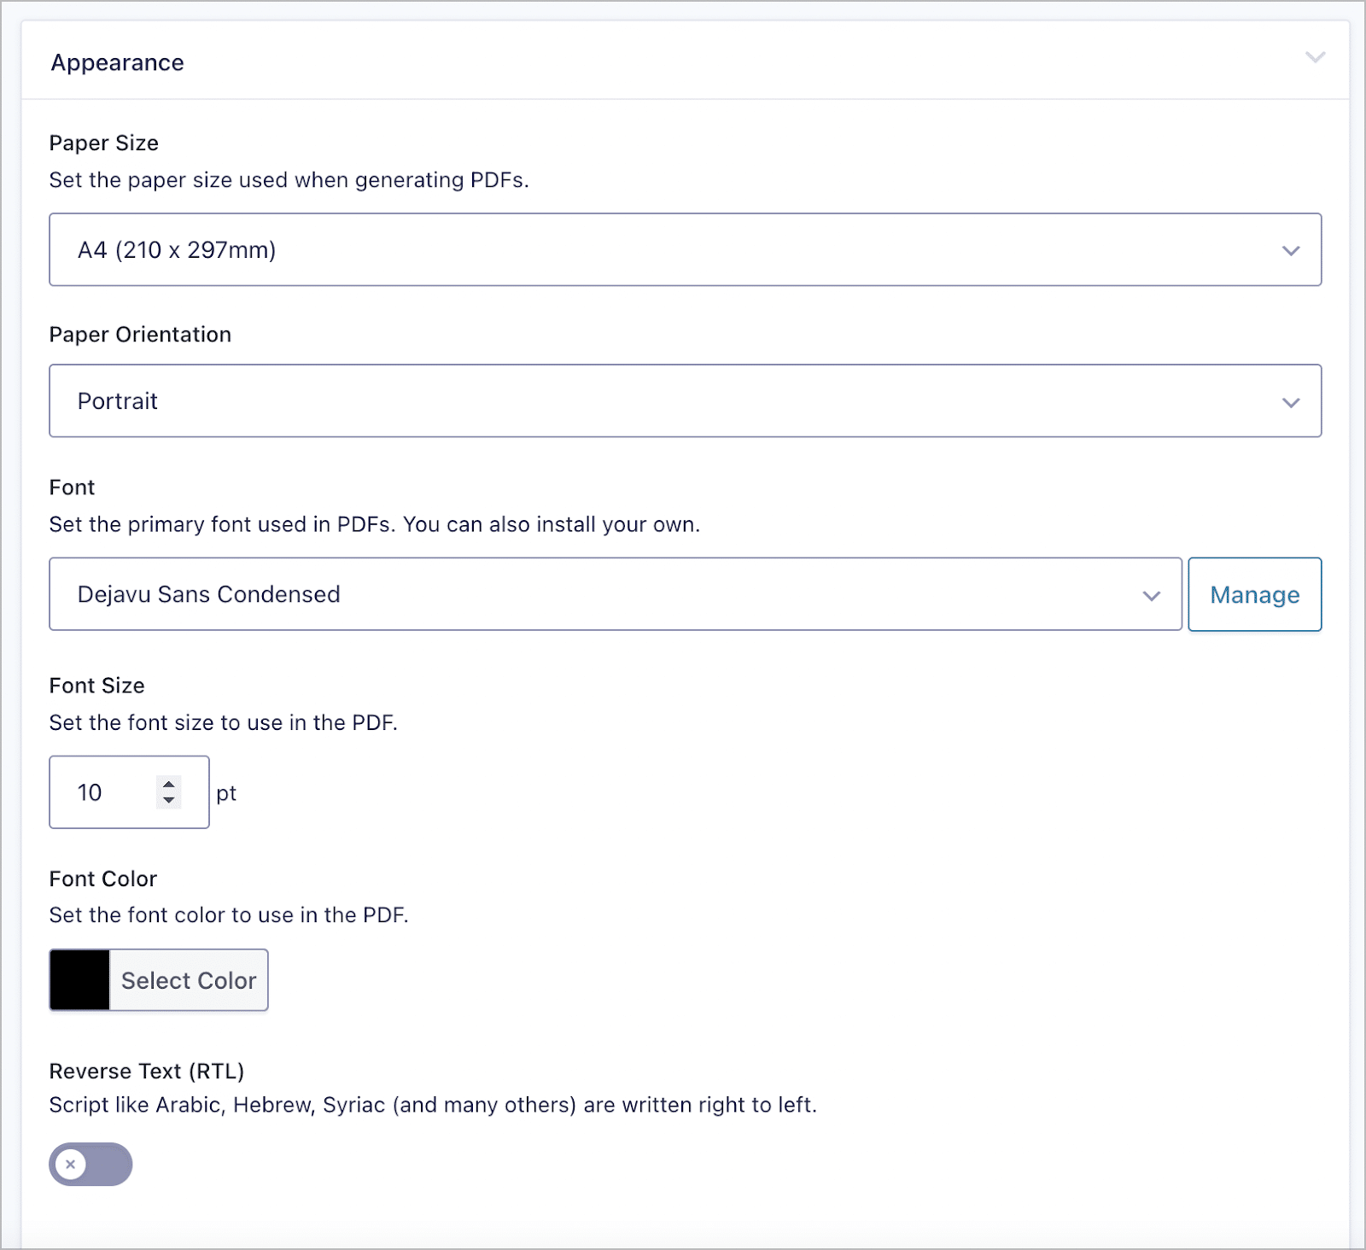Viewport: 1366px width, 1250px height.
Task: Click the Manage button next to the font selector
Action: 1254,594
